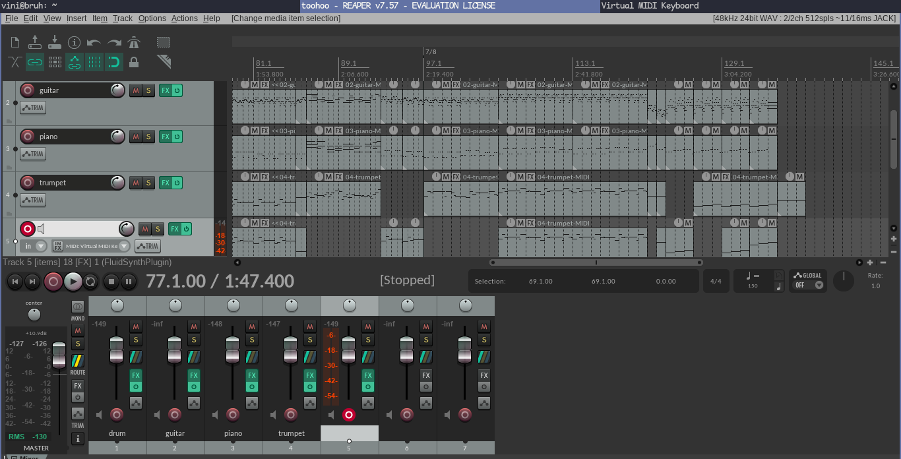Click the Open project upload icon
This screenshot has height=459, width=901.
coord(35,43)
